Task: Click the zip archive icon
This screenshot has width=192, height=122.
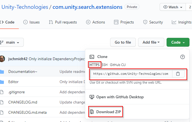Action: point(92,112)
